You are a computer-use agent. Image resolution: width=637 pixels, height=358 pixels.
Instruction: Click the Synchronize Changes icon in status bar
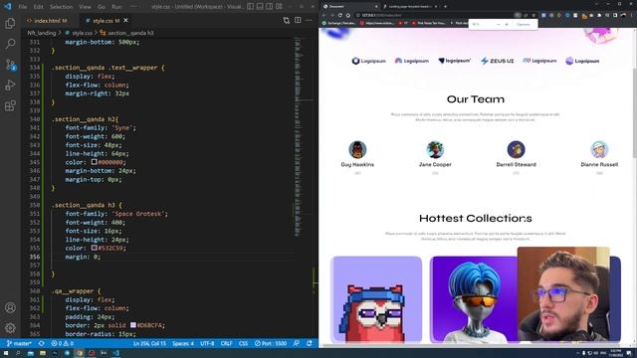(x=42, y=343)
